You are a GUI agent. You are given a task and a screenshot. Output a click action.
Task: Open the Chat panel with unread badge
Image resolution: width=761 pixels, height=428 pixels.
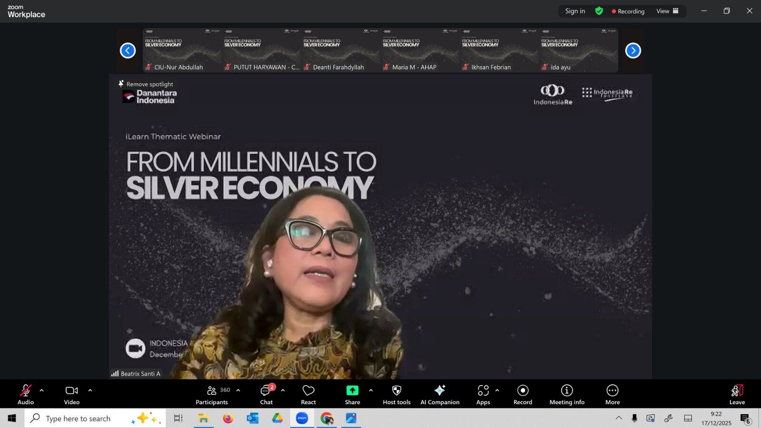(x=266, y=394)
